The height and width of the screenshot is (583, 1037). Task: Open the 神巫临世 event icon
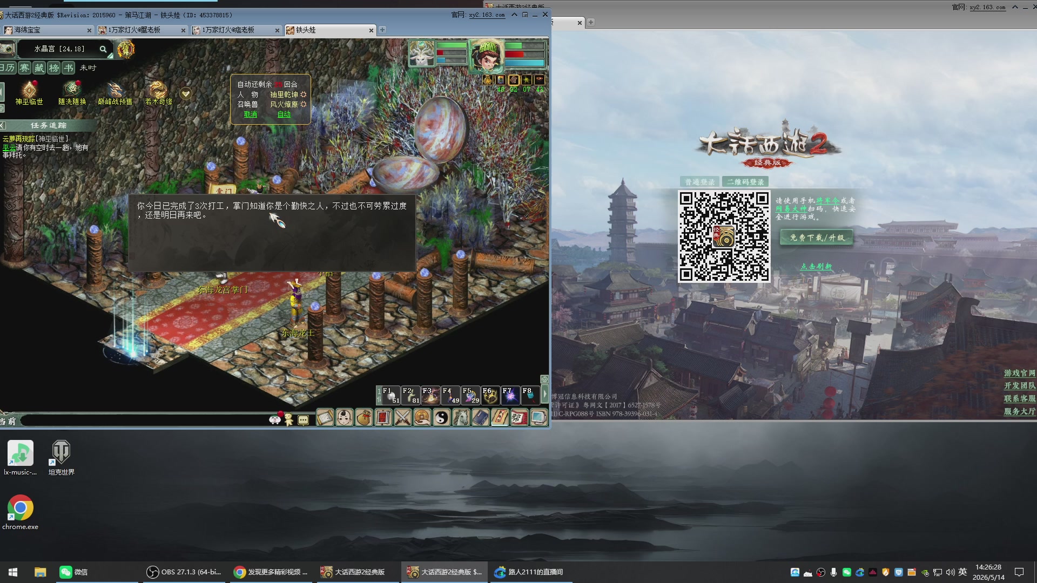click(29, 93)
